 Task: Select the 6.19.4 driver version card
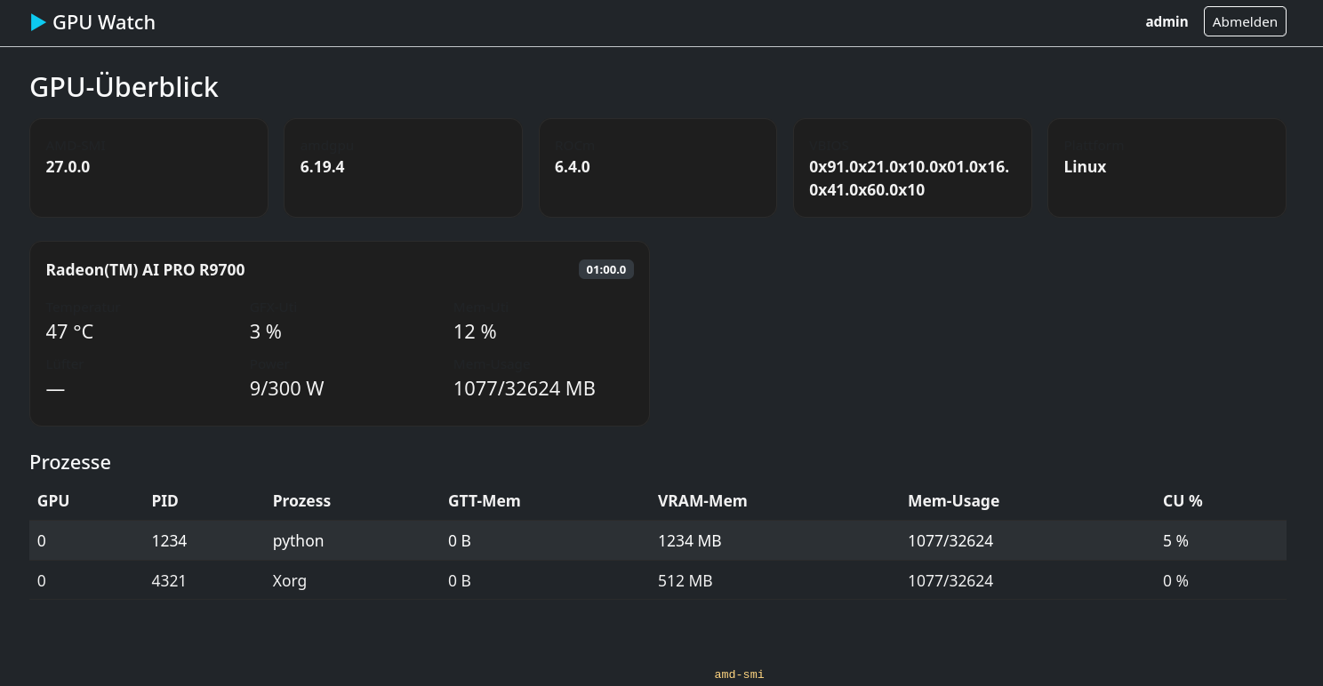coord(403,168)
